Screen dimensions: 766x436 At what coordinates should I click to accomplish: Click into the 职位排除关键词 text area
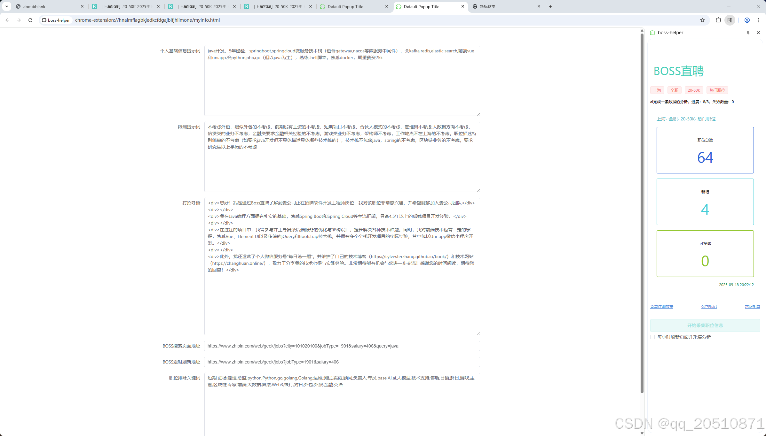(x=342, y=404)
